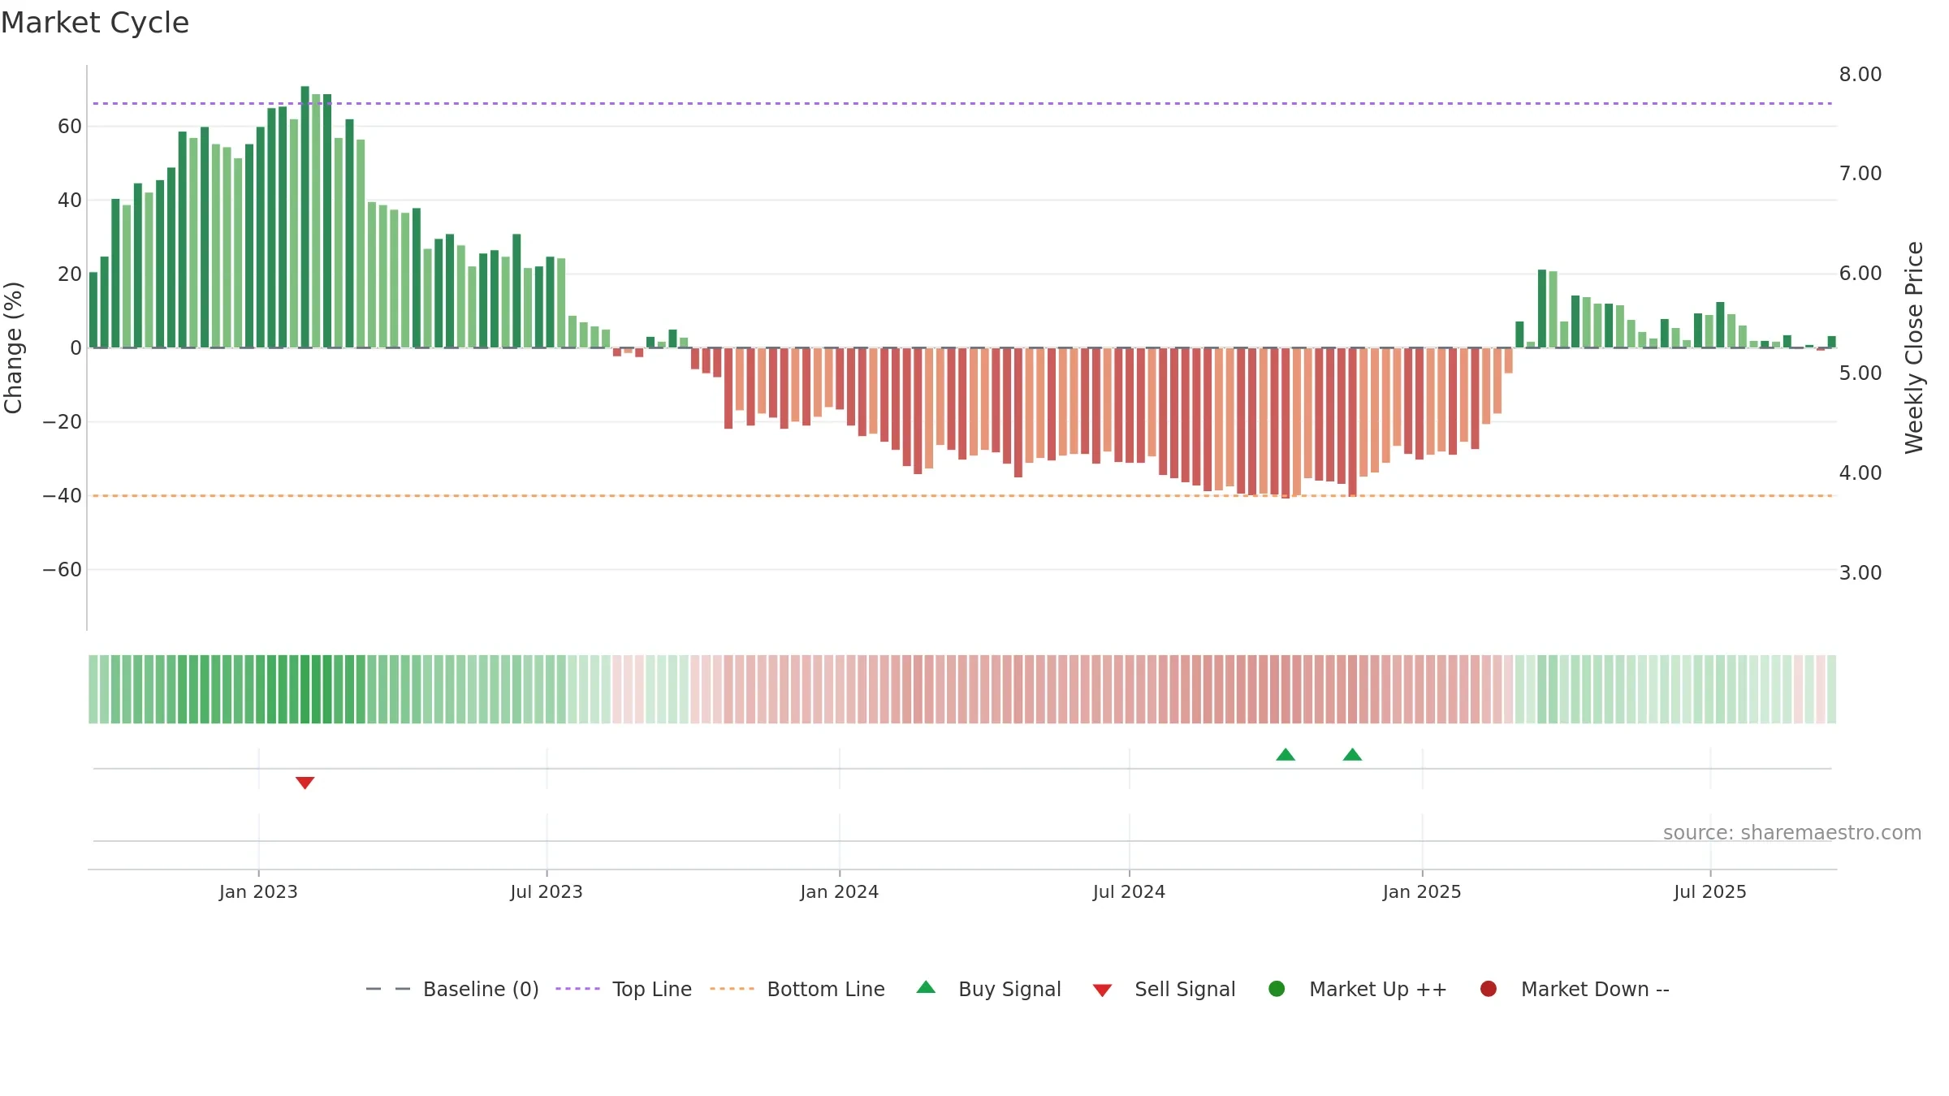Viewport: 1949px width, 1096px height.
Task: Click the Bottom Line orange dotted legend marker
Action: click(732, 989)
